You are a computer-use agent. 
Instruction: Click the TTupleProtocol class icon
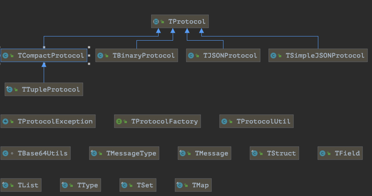pyautogui.click(x=10, y=90)
